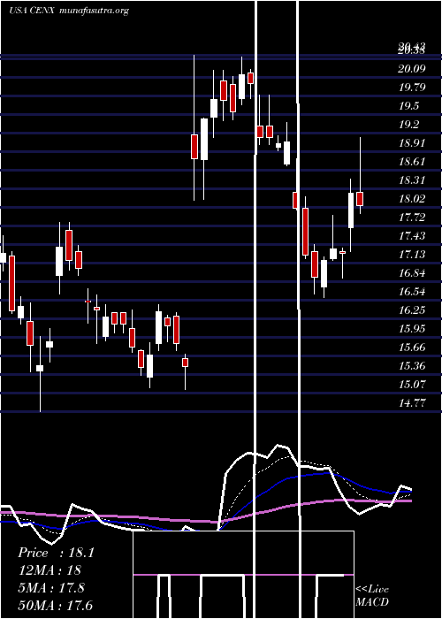442x619 pixels.
Task: Click the most recent red candlestick near 18.02
Action: pyautogui.click(x=360, y=199)
